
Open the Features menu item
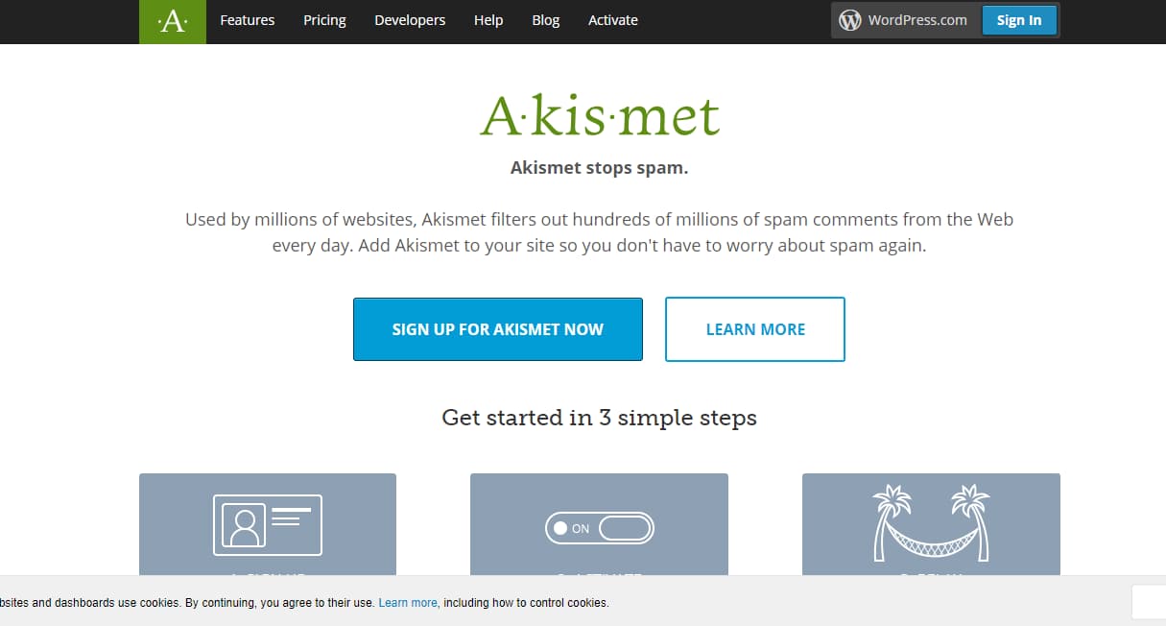tap(247, 19)
